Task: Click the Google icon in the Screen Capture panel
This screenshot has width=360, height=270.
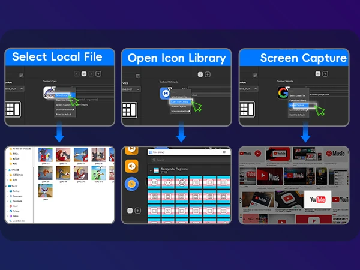Action: [x=283, y=92]
